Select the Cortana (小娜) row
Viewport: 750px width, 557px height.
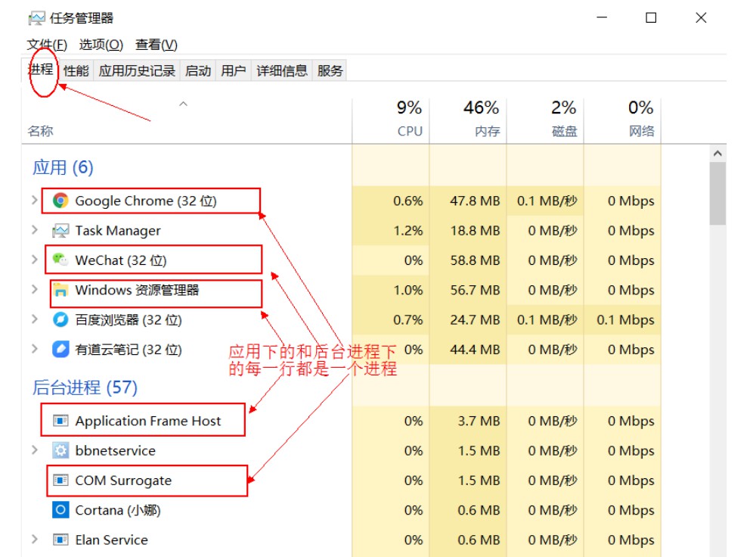coord(342,509)
